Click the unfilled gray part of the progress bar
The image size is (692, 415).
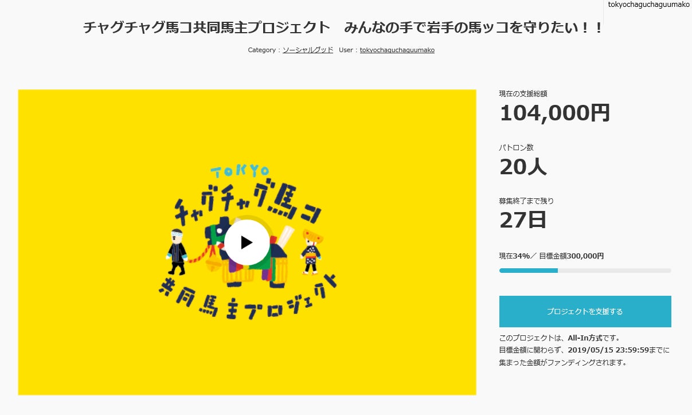click(613, 271)
